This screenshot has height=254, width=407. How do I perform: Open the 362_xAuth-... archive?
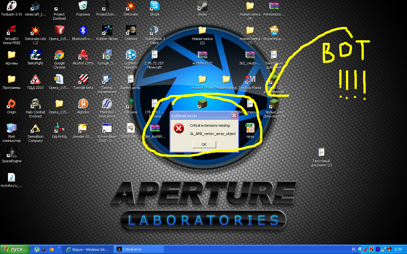[250, 57]
